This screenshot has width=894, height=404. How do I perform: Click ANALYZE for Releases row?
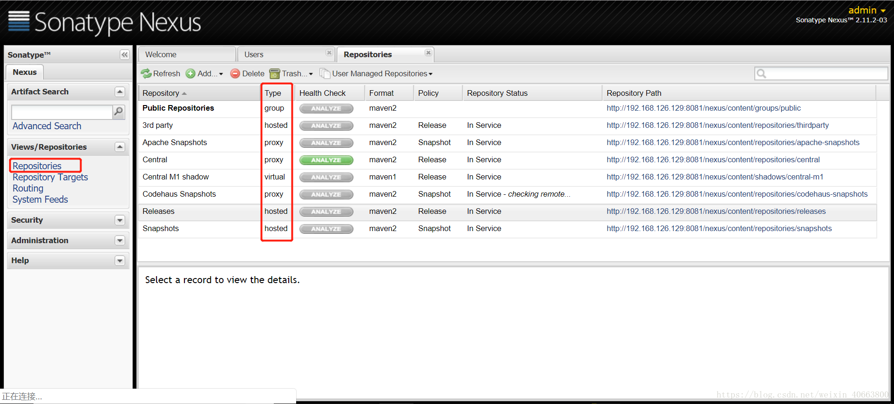tap(326, 212)
